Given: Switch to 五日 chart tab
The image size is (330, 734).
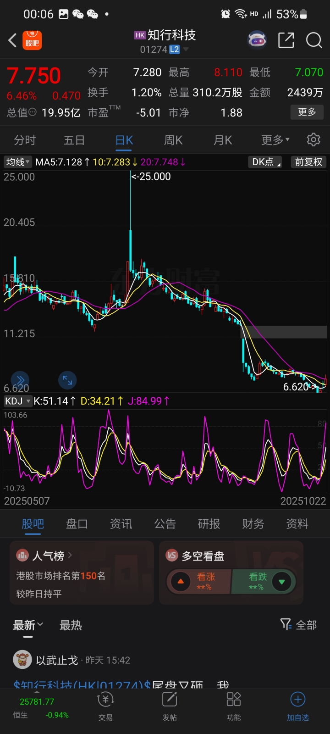Looking at the screenshot, I should click(74, 140).
